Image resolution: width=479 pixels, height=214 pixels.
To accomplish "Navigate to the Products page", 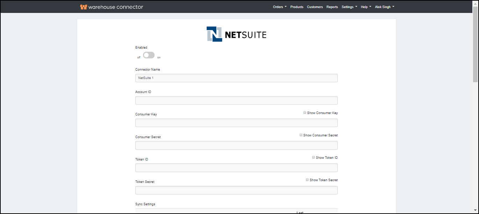I will click(x=296, y=7).
